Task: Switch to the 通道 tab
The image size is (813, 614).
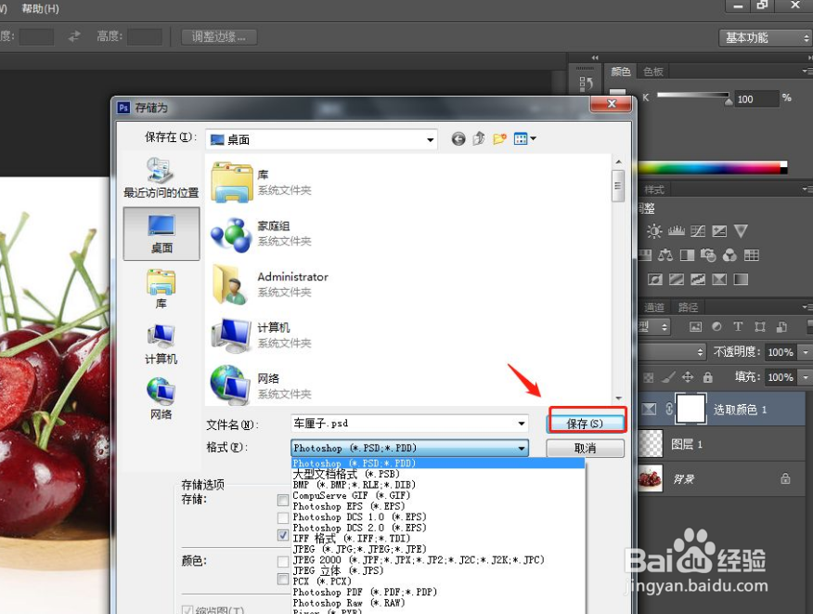Action: tap(653, 307)
